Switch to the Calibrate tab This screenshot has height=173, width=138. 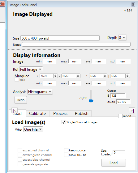(x=37, y=113)
